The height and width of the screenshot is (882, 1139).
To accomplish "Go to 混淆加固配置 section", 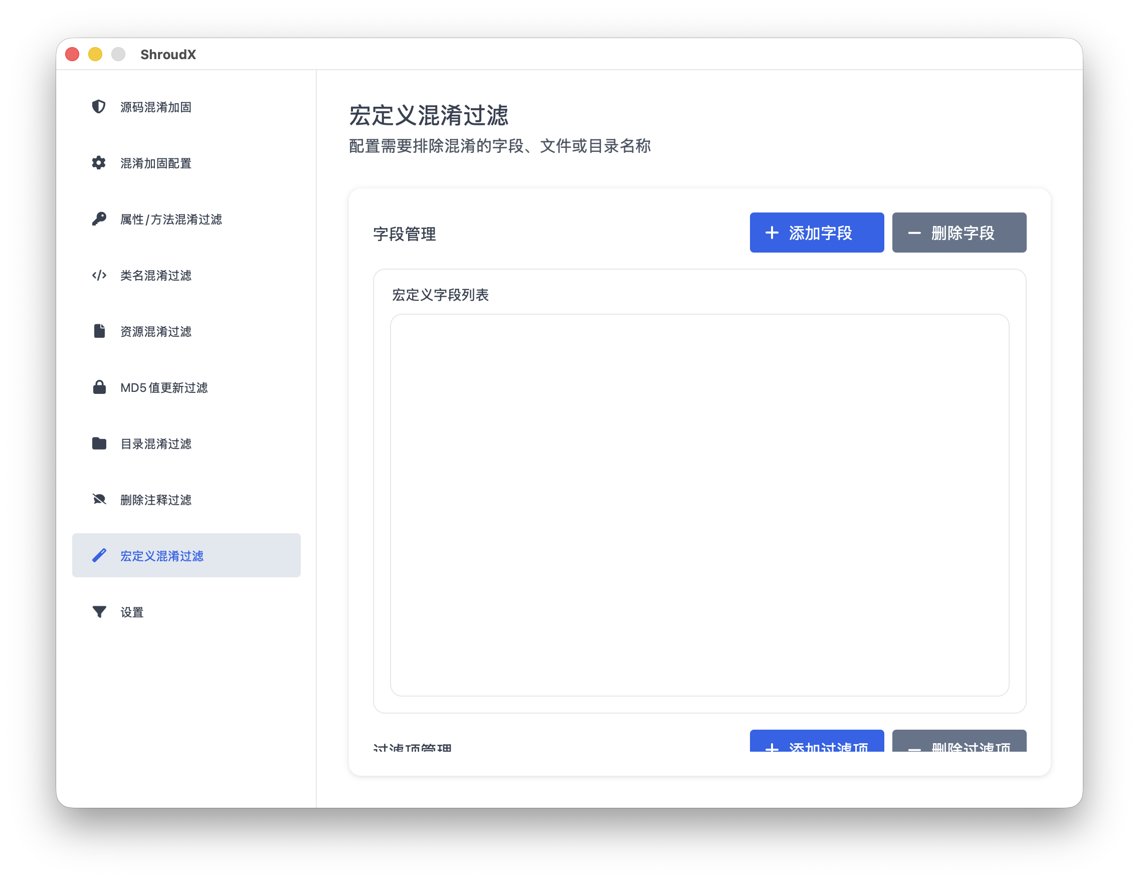I will 186,163.
